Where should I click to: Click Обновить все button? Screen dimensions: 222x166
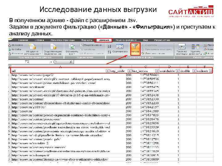pyautogui.click(x=72, y=49)
